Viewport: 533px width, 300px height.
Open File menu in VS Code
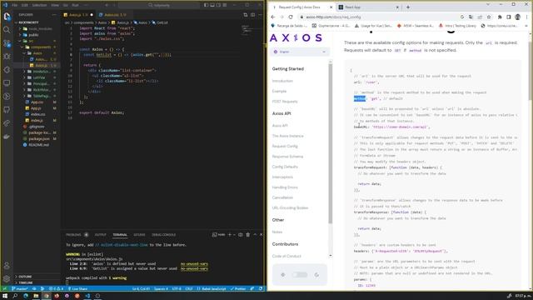[x=15, y=5]
